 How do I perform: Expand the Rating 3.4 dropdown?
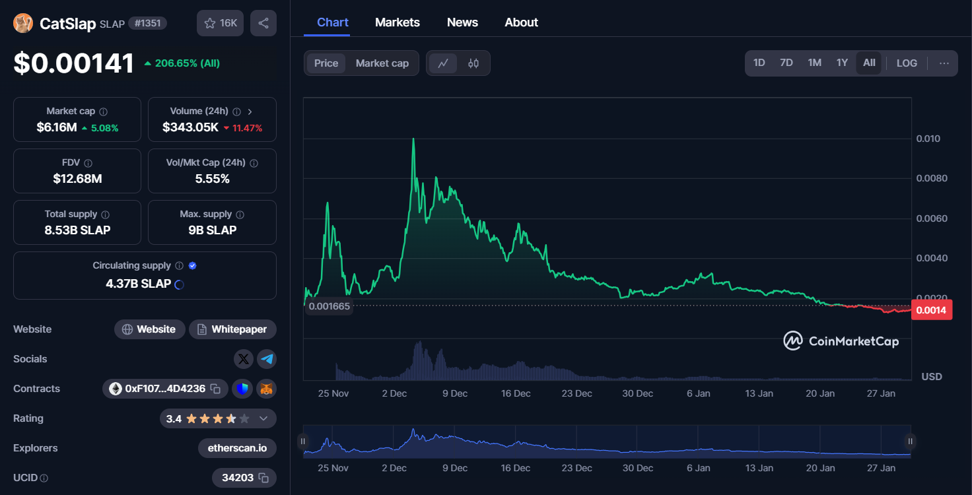pyautogui.click(x=263, y=418)
